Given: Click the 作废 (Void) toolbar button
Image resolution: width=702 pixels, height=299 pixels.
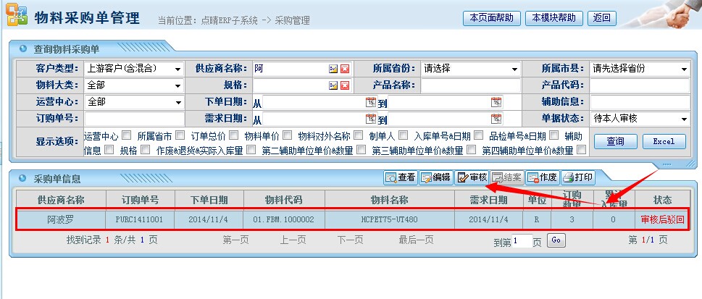Looking at the screenshot, I should tap(543, 177).
